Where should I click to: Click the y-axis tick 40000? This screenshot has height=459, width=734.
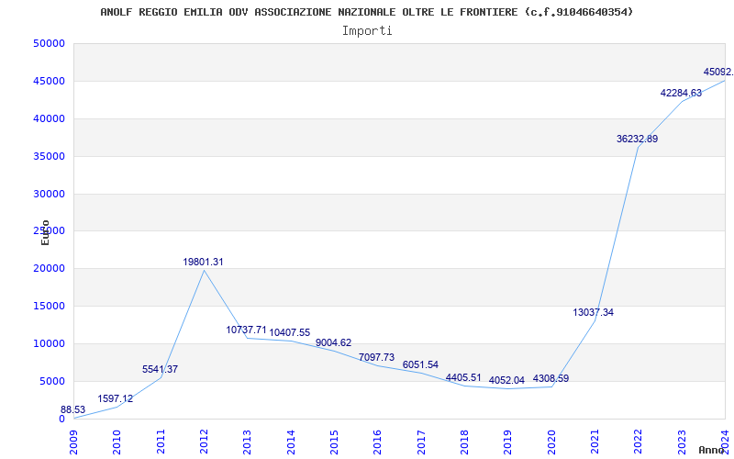(x=50, y=119)
